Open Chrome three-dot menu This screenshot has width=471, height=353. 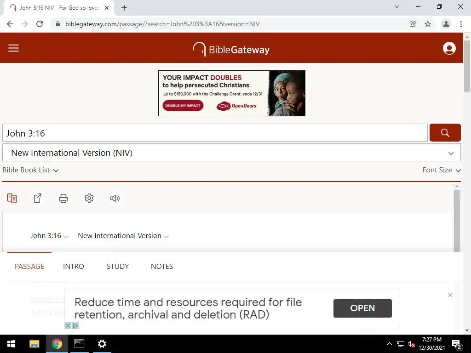pos(461,24)
